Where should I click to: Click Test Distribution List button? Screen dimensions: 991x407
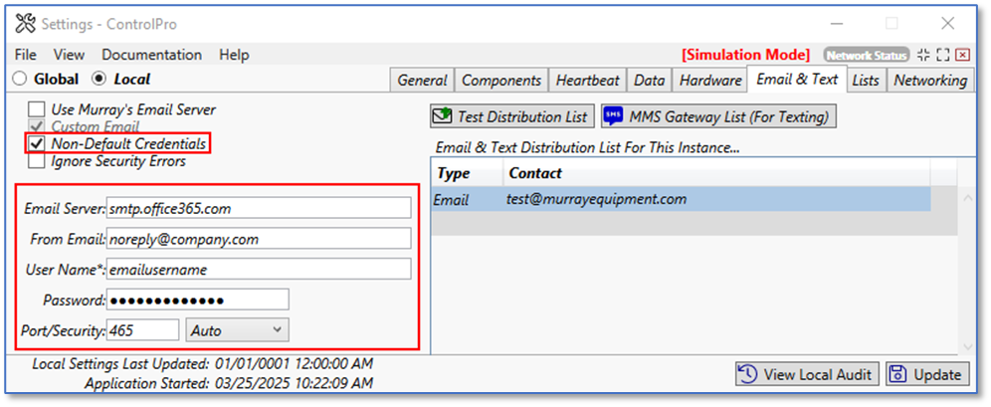(512, 116)
